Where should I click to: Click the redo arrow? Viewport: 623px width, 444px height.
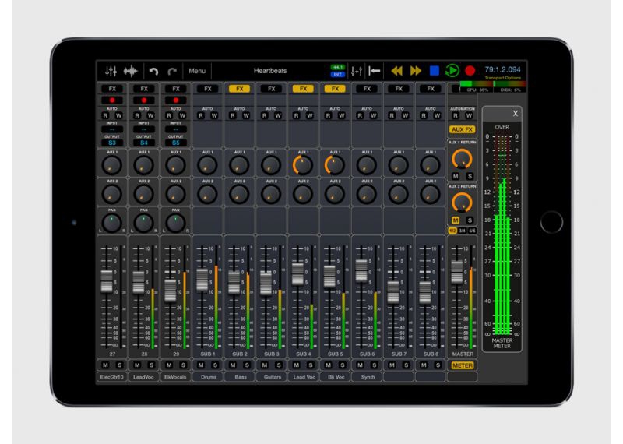click(x=172, y=71)
